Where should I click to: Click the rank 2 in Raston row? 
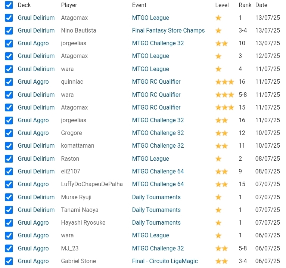pos(240,158)
